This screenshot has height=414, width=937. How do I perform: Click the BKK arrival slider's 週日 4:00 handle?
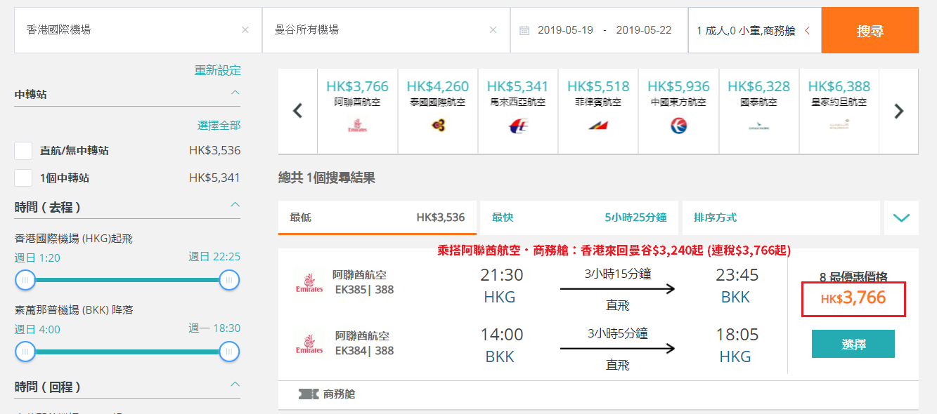point(25,352)
